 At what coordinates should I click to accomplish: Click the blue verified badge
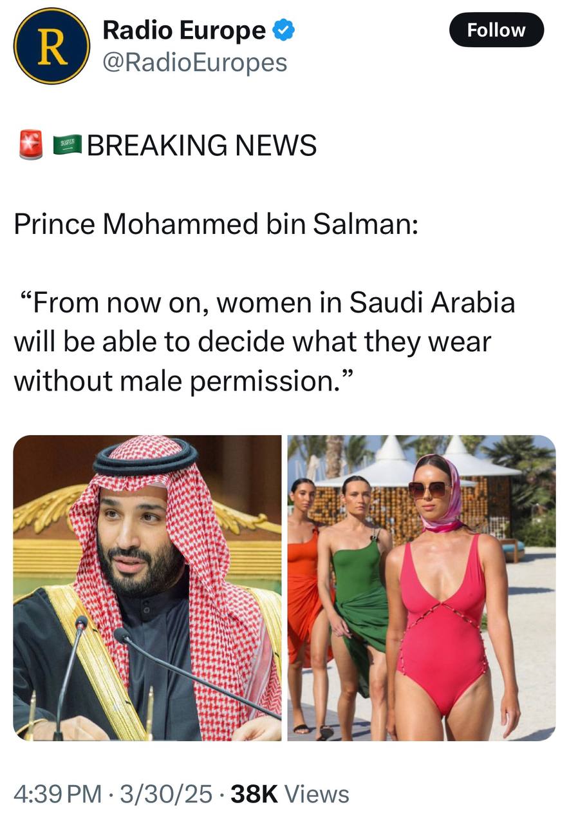(284, 30)
